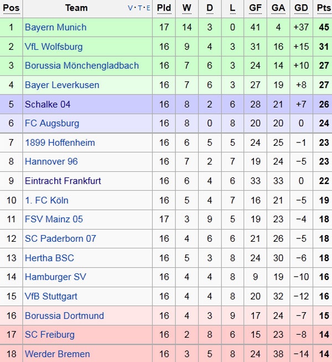
Task: Open the Borussia Dortmund link
Action: pyautogui.click(x=64, y=315)
